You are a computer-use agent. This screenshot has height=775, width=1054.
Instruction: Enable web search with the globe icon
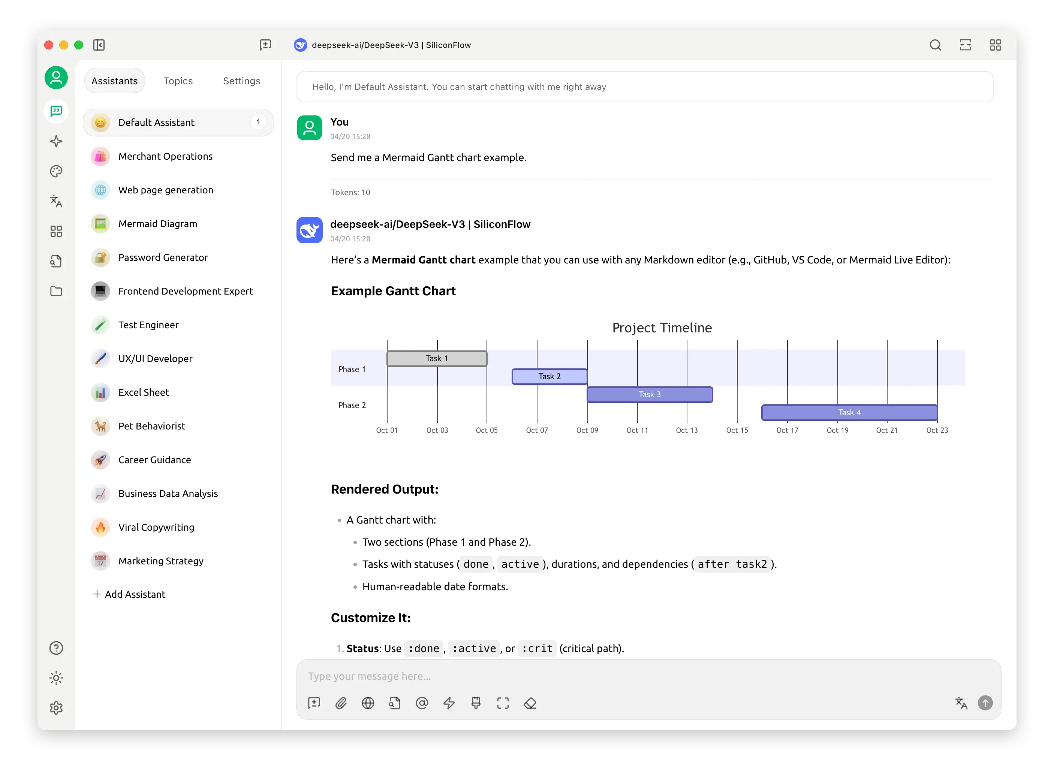tap(368, 703)
